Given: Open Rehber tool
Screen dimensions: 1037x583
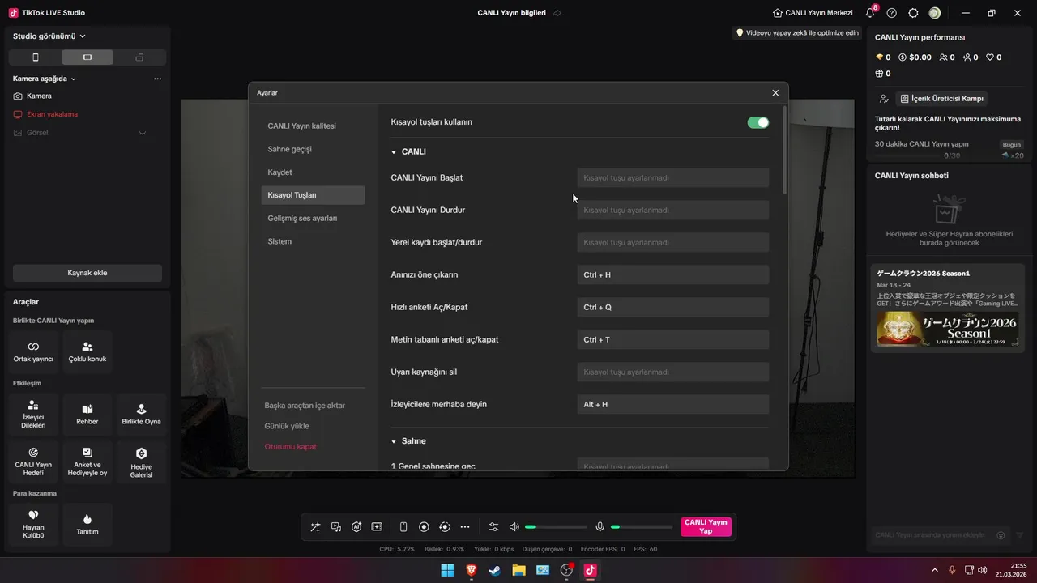Looking at the screenshot, I should [x=87, y=414].
